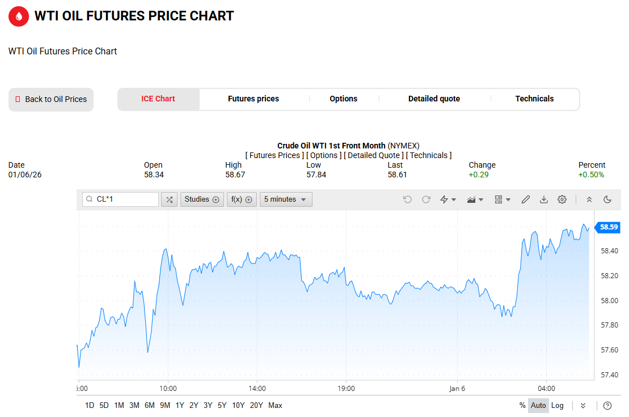Enable the Log scale option
The width and height of the screenshot is (629, 417).
click(x=558, y=406)
